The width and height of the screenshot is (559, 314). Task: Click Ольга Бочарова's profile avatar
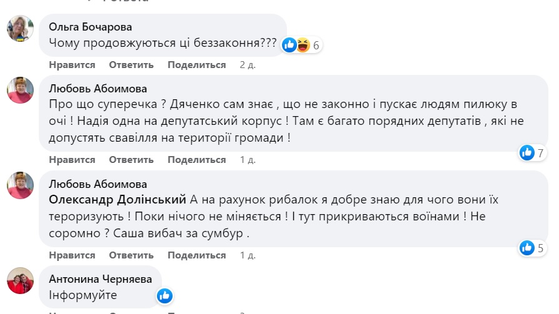click(20, 28)
